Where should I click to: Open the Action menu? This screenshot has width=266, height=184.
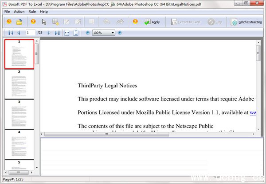(19, 11)
